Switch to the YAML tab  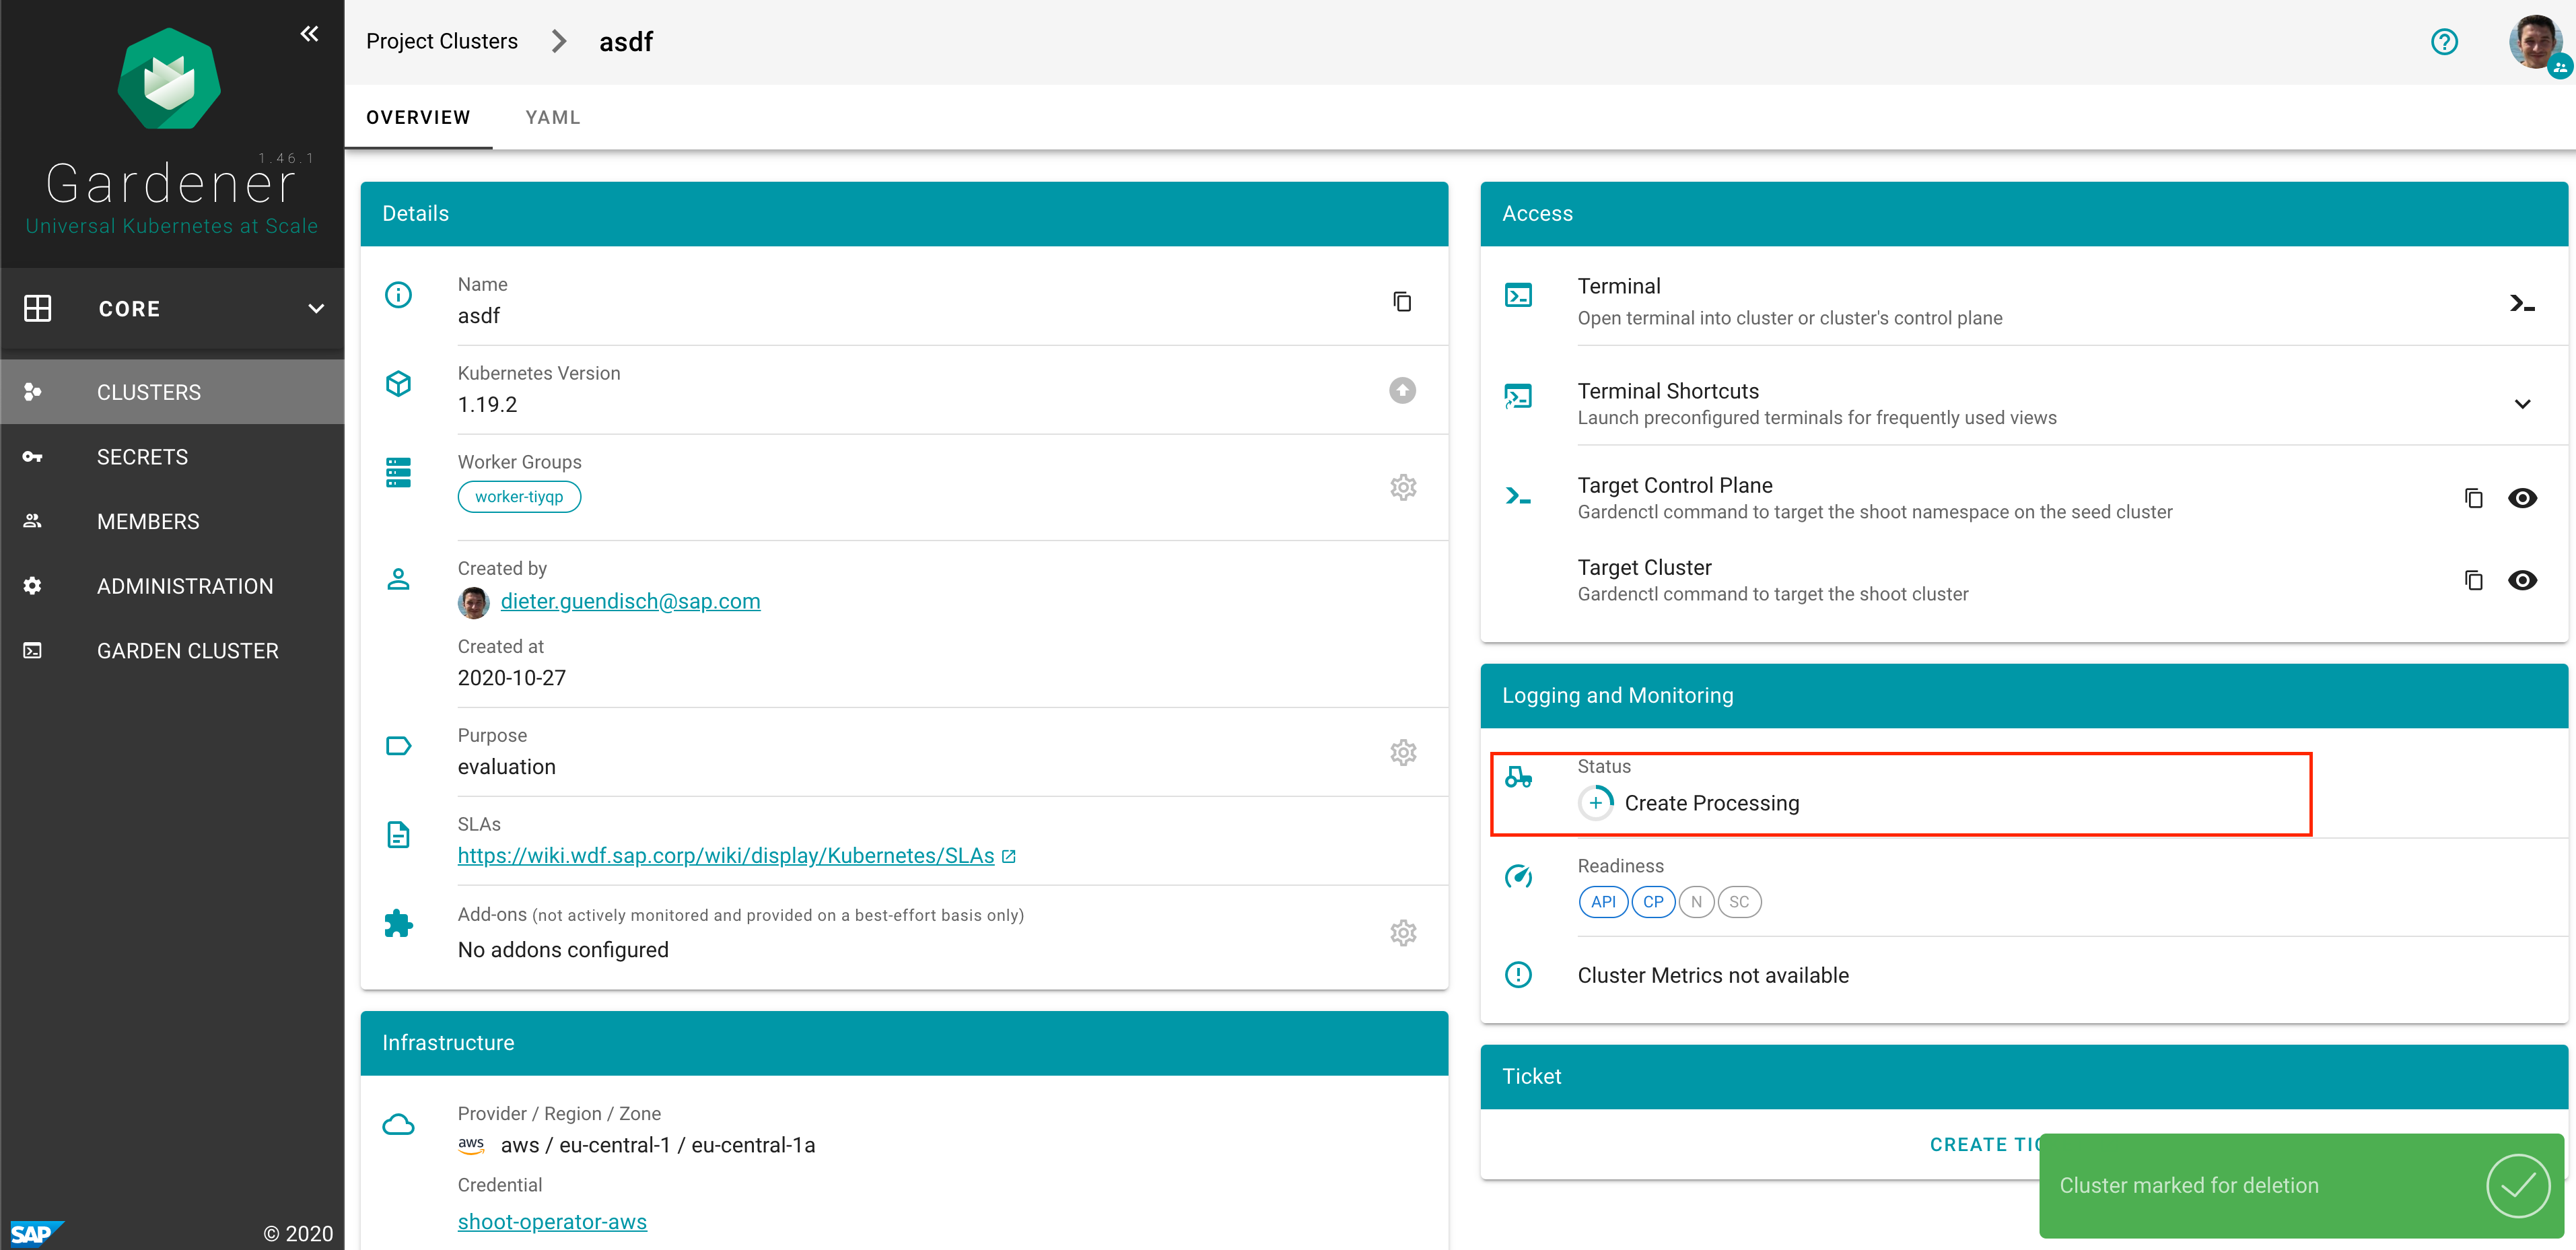pyautogui.click(x=552, y=117)
